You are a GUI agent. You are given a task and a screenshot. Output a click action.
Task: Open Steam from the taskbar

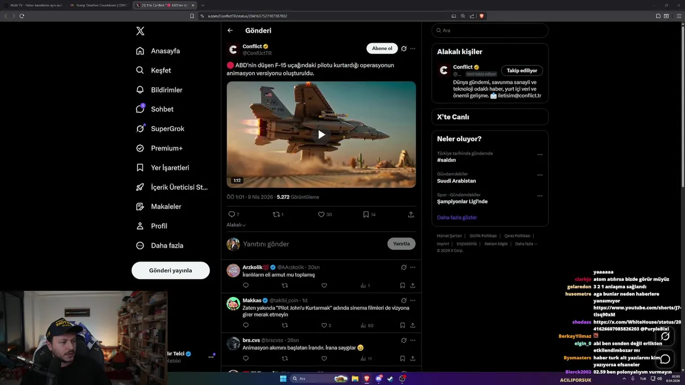point(390,379)
